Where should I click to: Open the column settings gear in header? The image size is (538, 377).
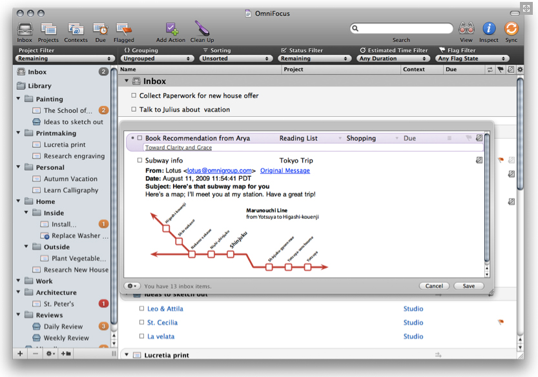520,70
